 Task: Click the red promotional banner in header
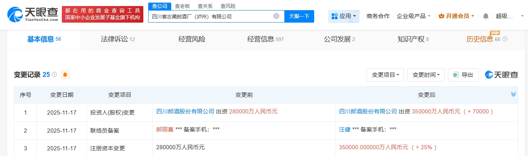pos(103,14)
